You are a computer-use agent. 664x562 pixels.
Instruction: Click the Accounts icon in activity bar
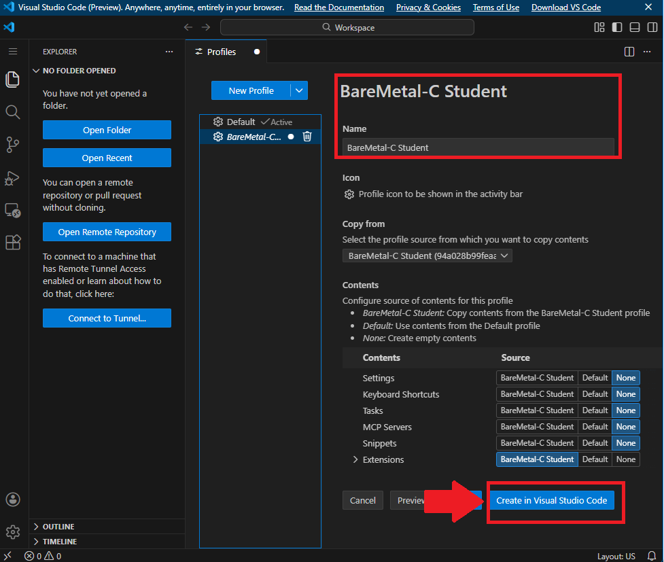pos(12,499)
